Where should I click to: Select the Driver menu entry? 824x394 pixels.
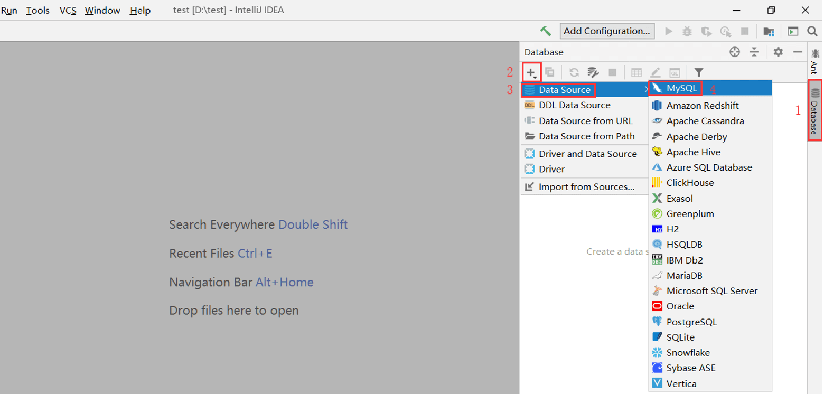584,169
